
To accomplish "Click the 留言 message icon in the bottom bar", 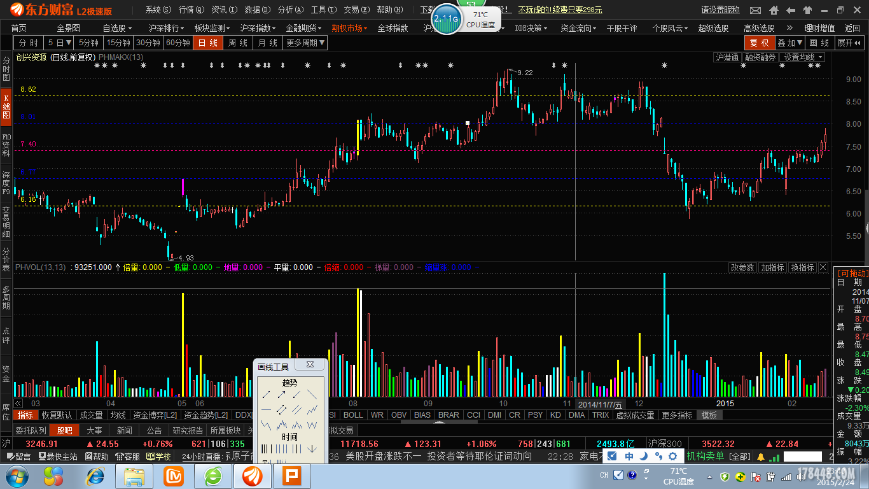I will (19, 457).
